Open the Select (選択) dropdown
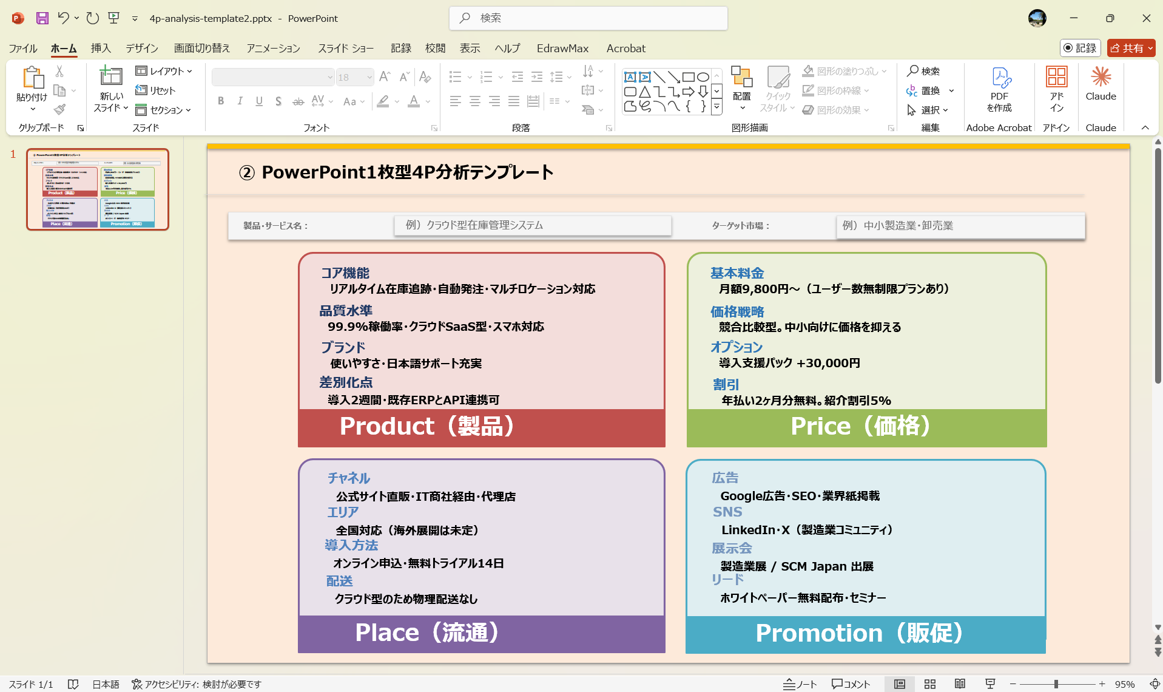The height and width of the screenshot is (692, 1163). [x=928, y=110]
